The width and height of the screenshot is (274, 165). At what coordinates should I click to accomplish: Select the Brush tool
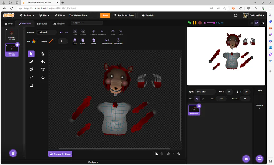pyautogui.click(x=31, y=62)
